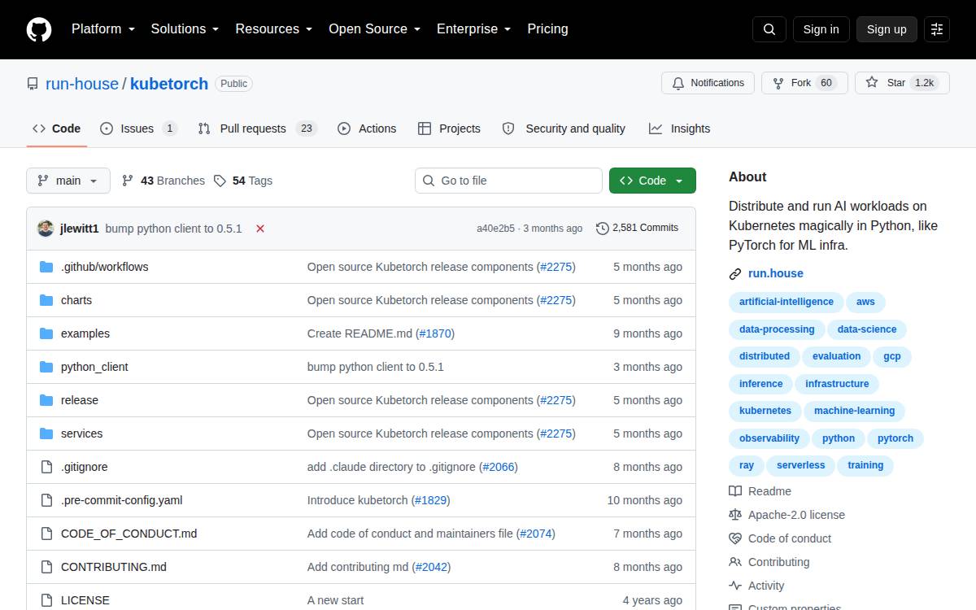
Task: Click the link icon beside run.house
Action: (x=735, y=274)
